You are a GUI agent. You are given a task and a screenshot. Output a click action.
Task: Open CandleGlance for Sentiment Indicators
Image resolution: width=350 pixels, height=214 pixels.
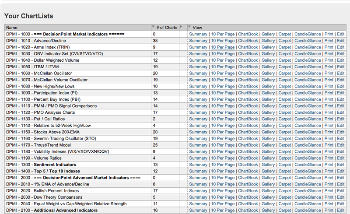pos(308,165)
